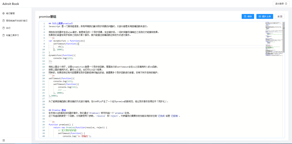This screenshot has width=292, height=144.
Task: Open the 构建工具学习 notebook
Action: (12, 35)
